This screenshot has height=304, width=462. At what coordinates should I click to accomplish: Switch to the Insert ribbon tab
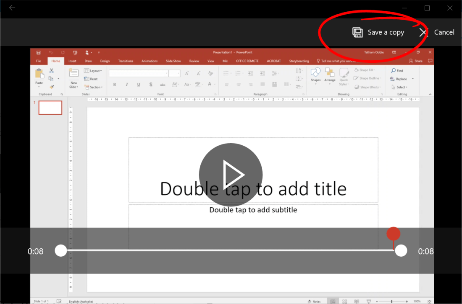point(72,61)
